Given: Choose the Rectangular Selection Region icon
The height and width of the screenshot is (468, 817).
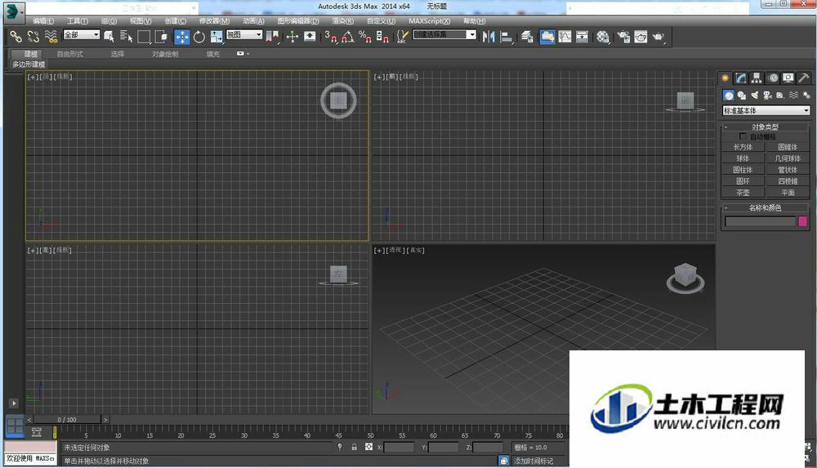Looking at the screenshot, I should coord(144,37).
